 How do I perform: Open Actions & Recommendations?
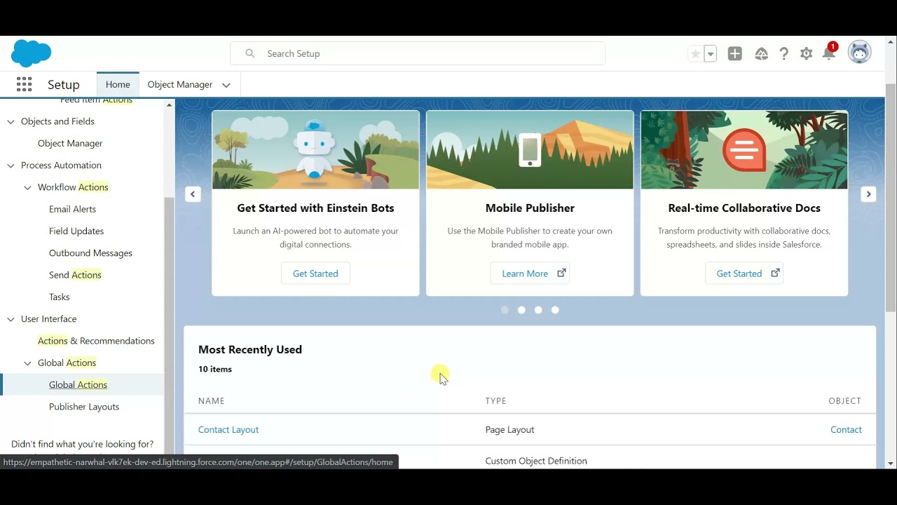[x=96, y=341]
